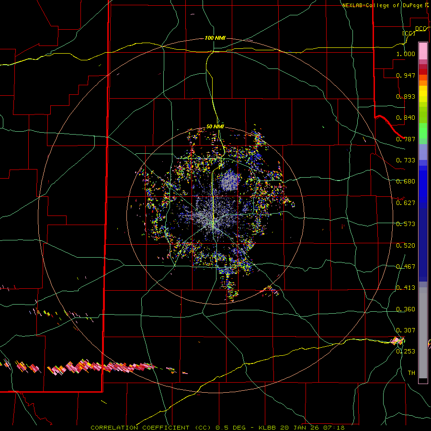Click the 0.413 color scale value

[406, 288]
